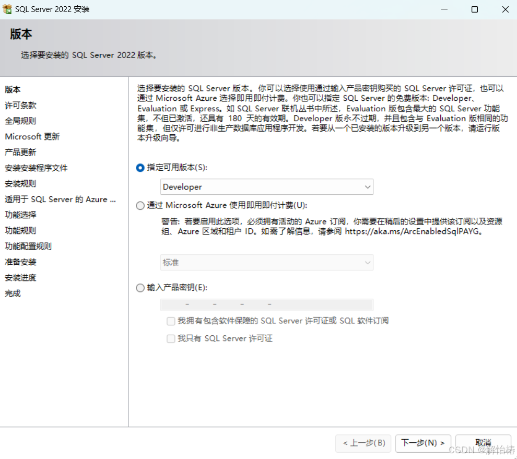Screen dimensions: 517x459
Task: Click the 下一步(N) button
Action: tap(423, 443)
